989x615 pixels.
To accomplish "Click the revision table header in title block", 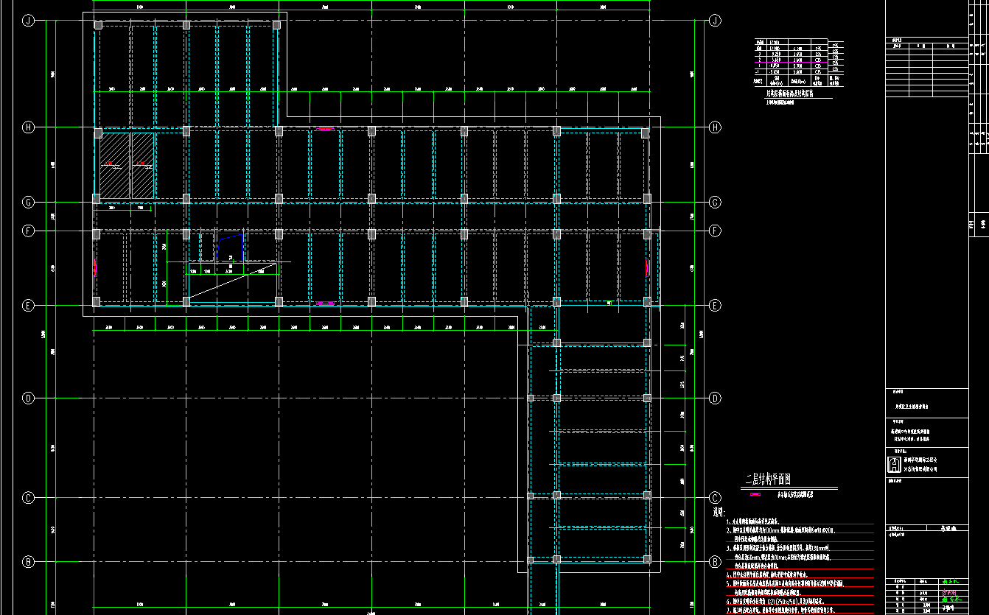I will (926, 45).
